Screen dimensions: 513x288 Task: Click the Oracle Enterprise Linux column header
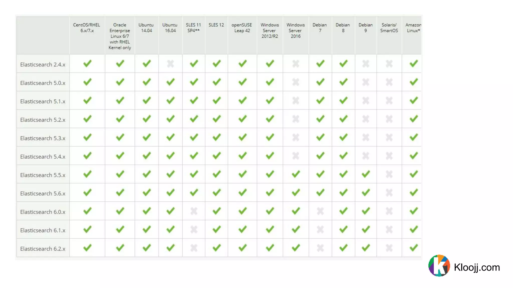[120, 36]
